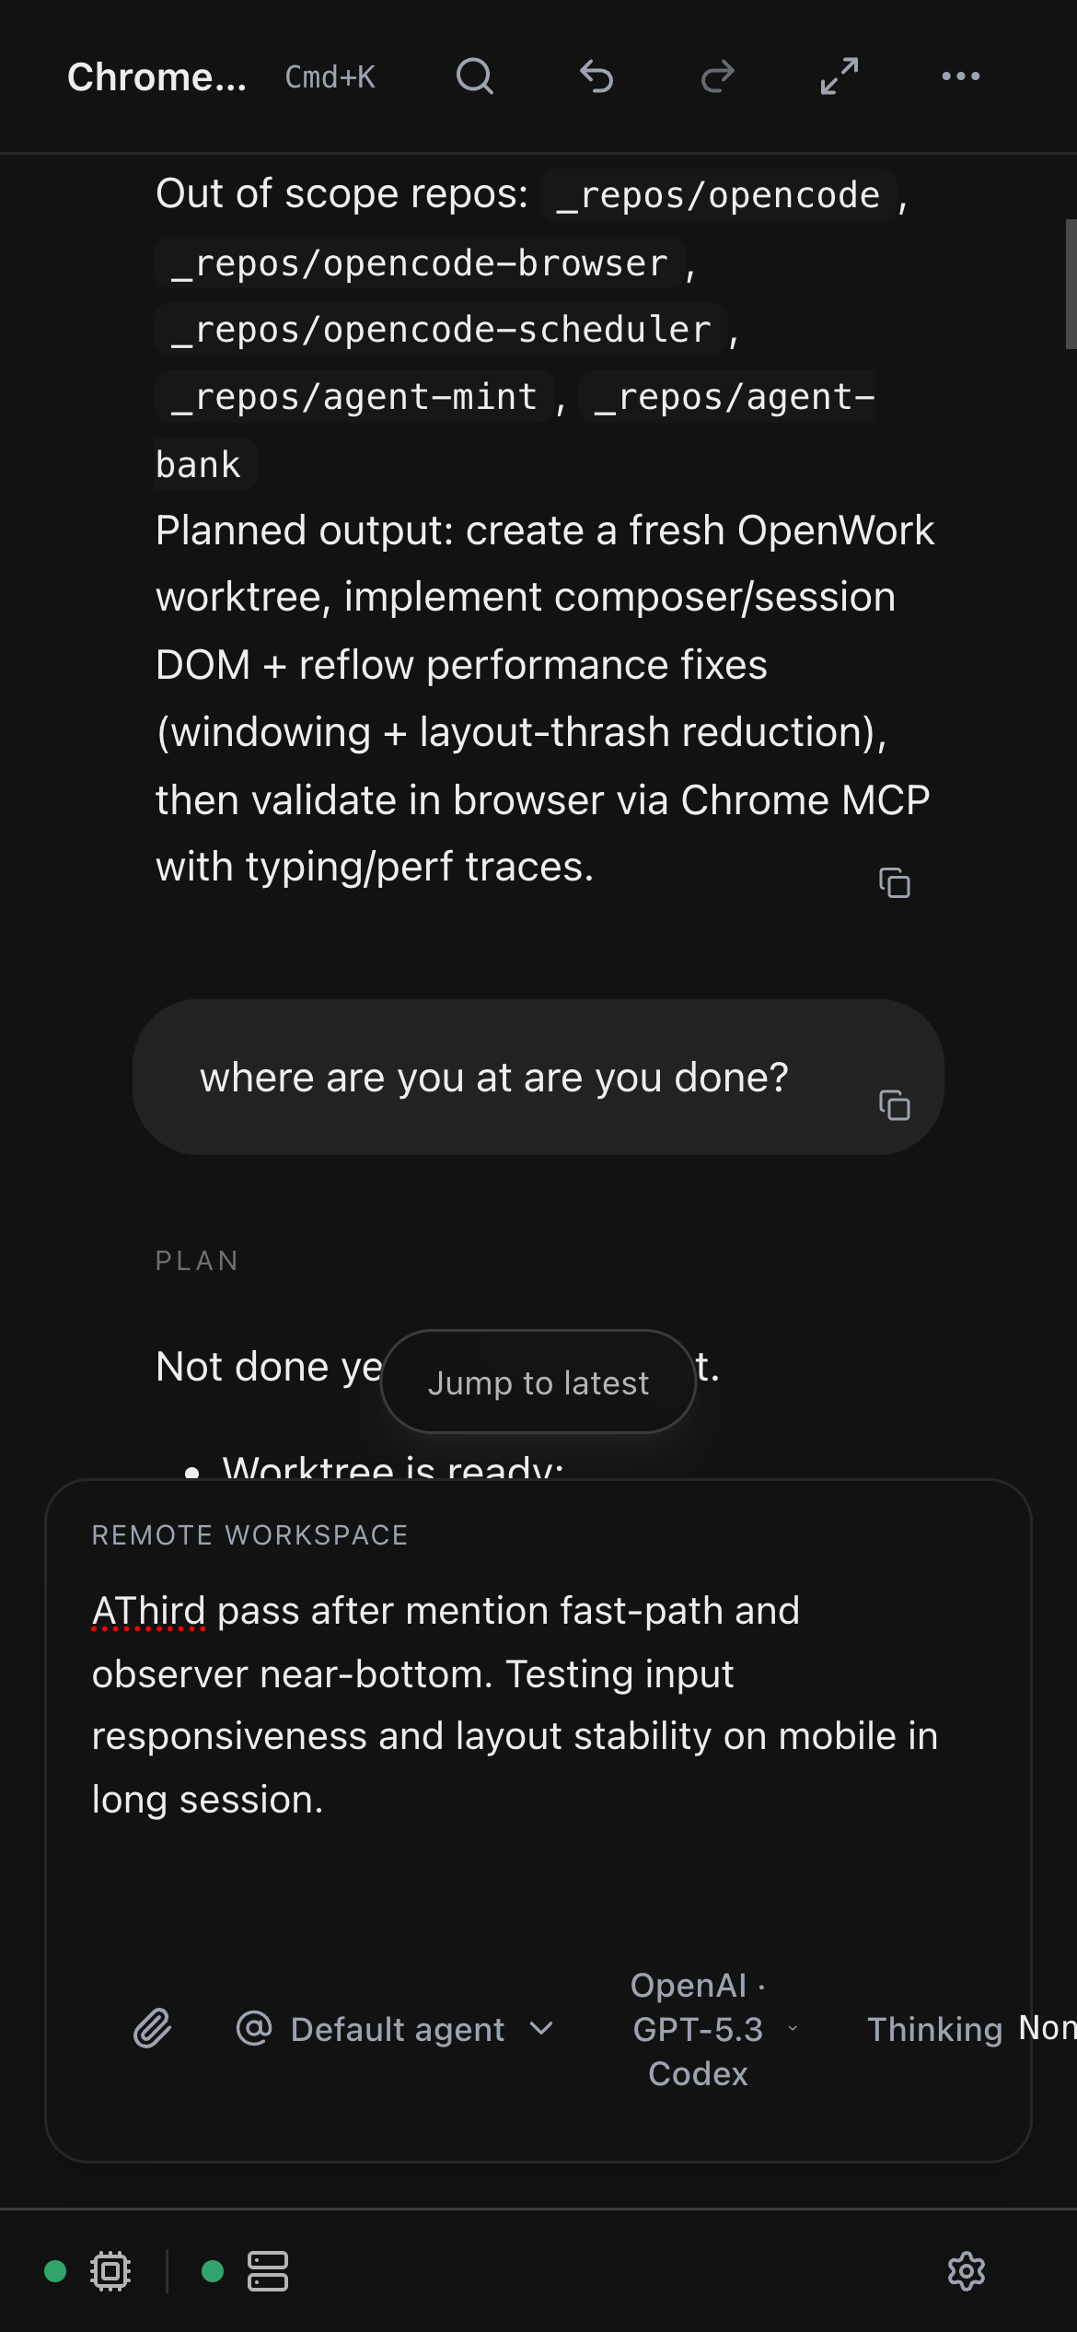This screenshot has height=2332, width=1077.
Task: Open the Default agent dropdown
Action: point(397,2029)
